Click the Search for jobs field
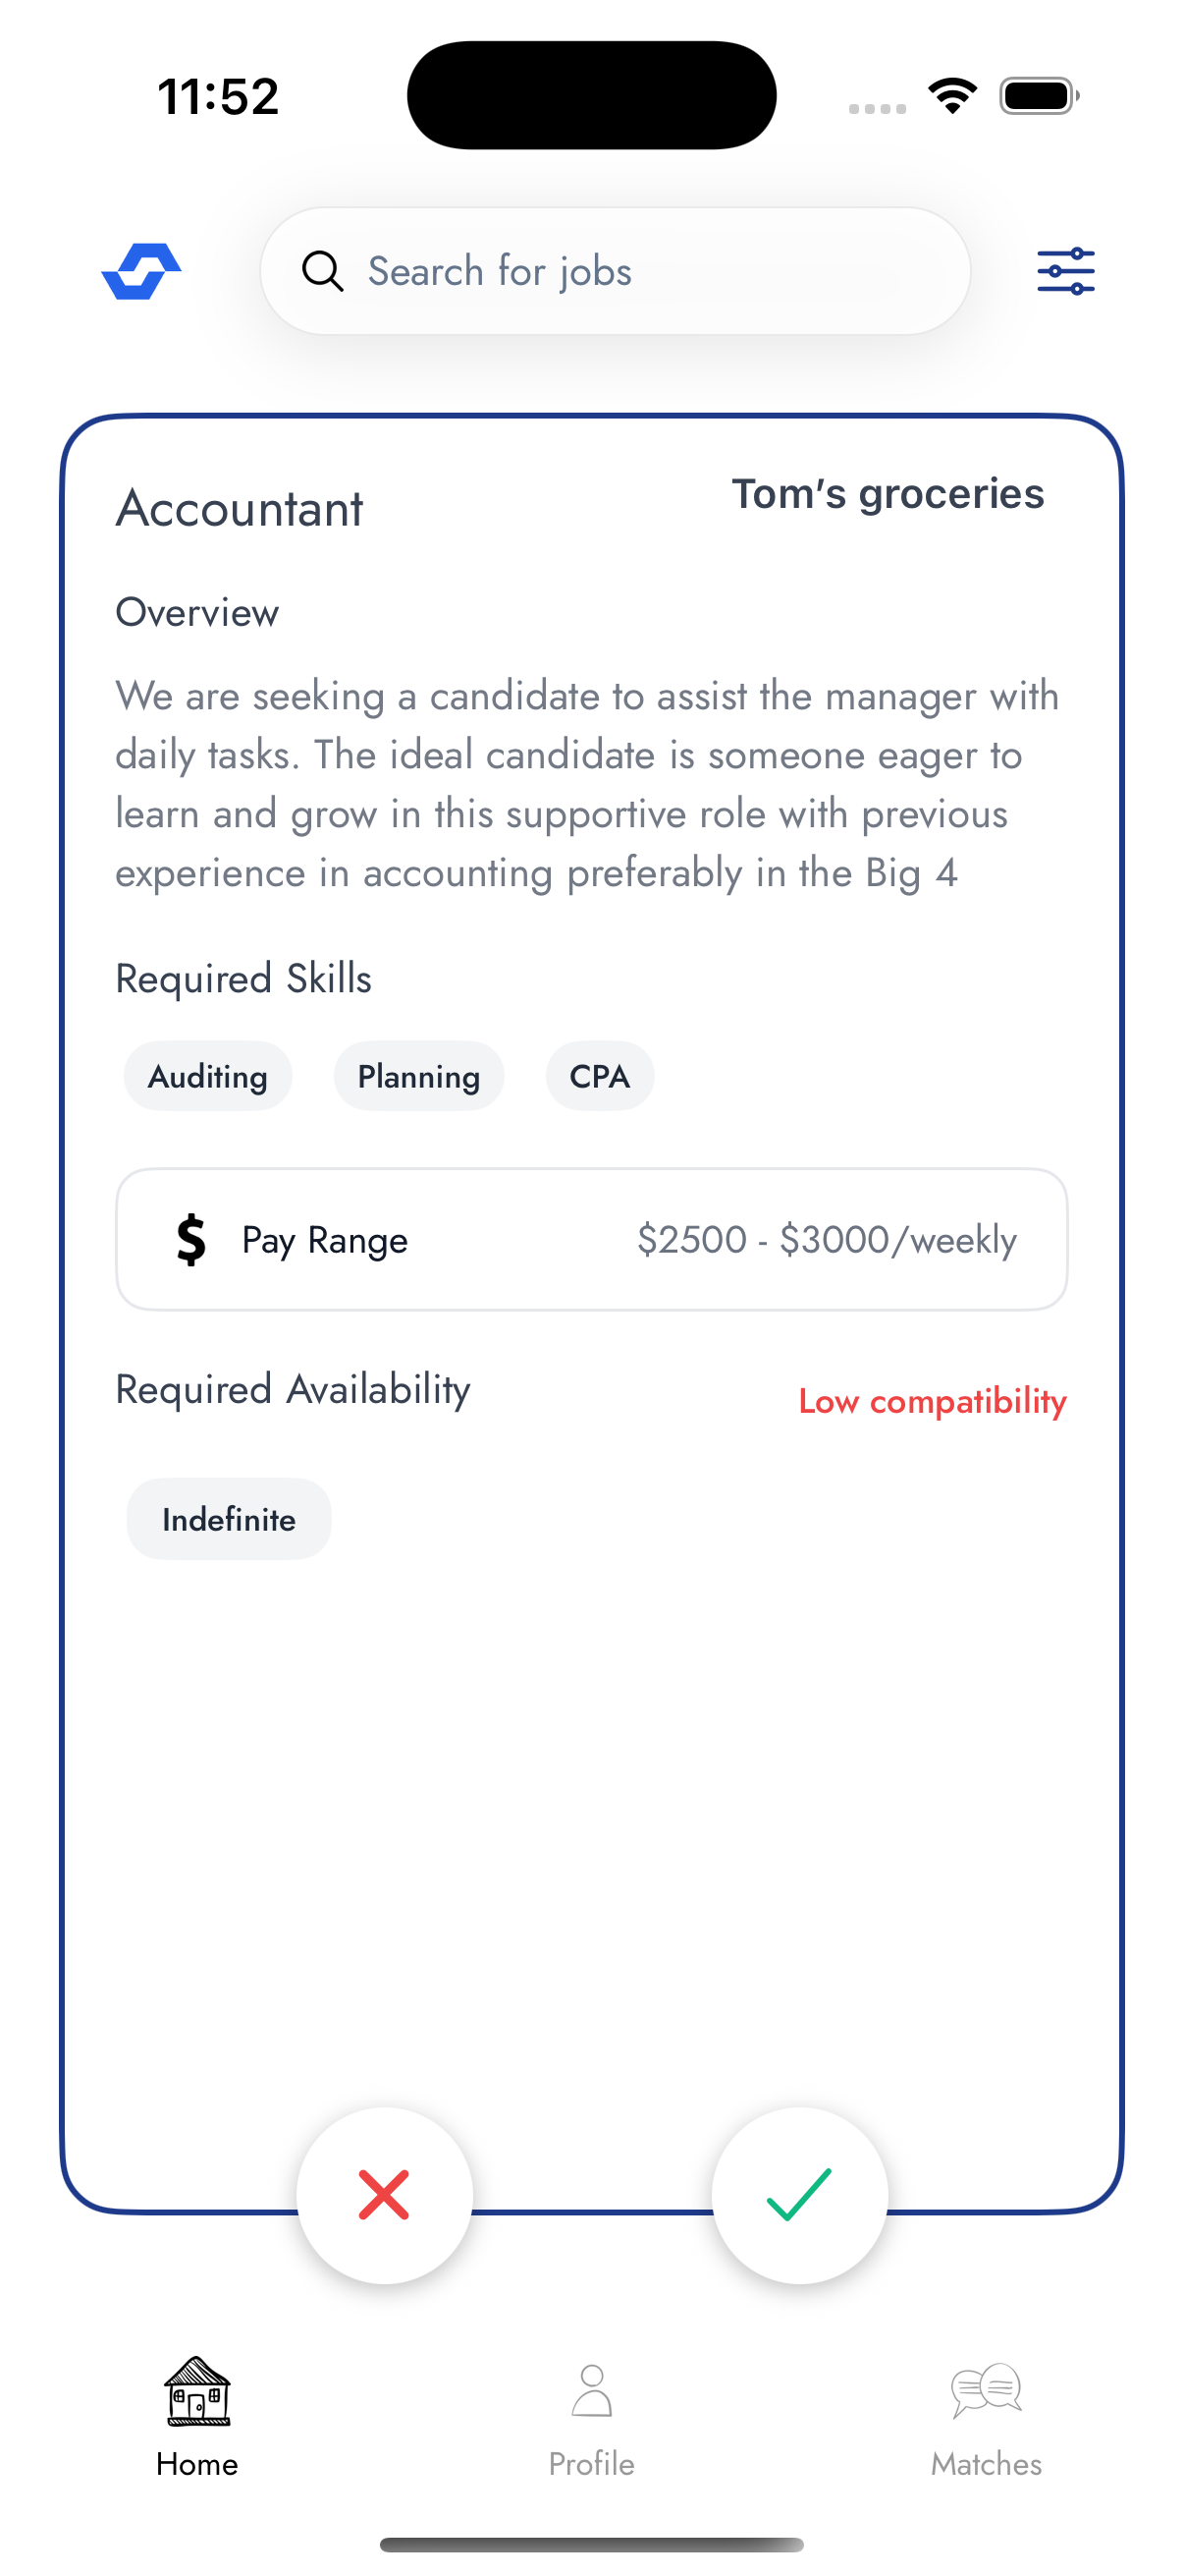The image size is (1184, 2576). (x=639, y=271)
